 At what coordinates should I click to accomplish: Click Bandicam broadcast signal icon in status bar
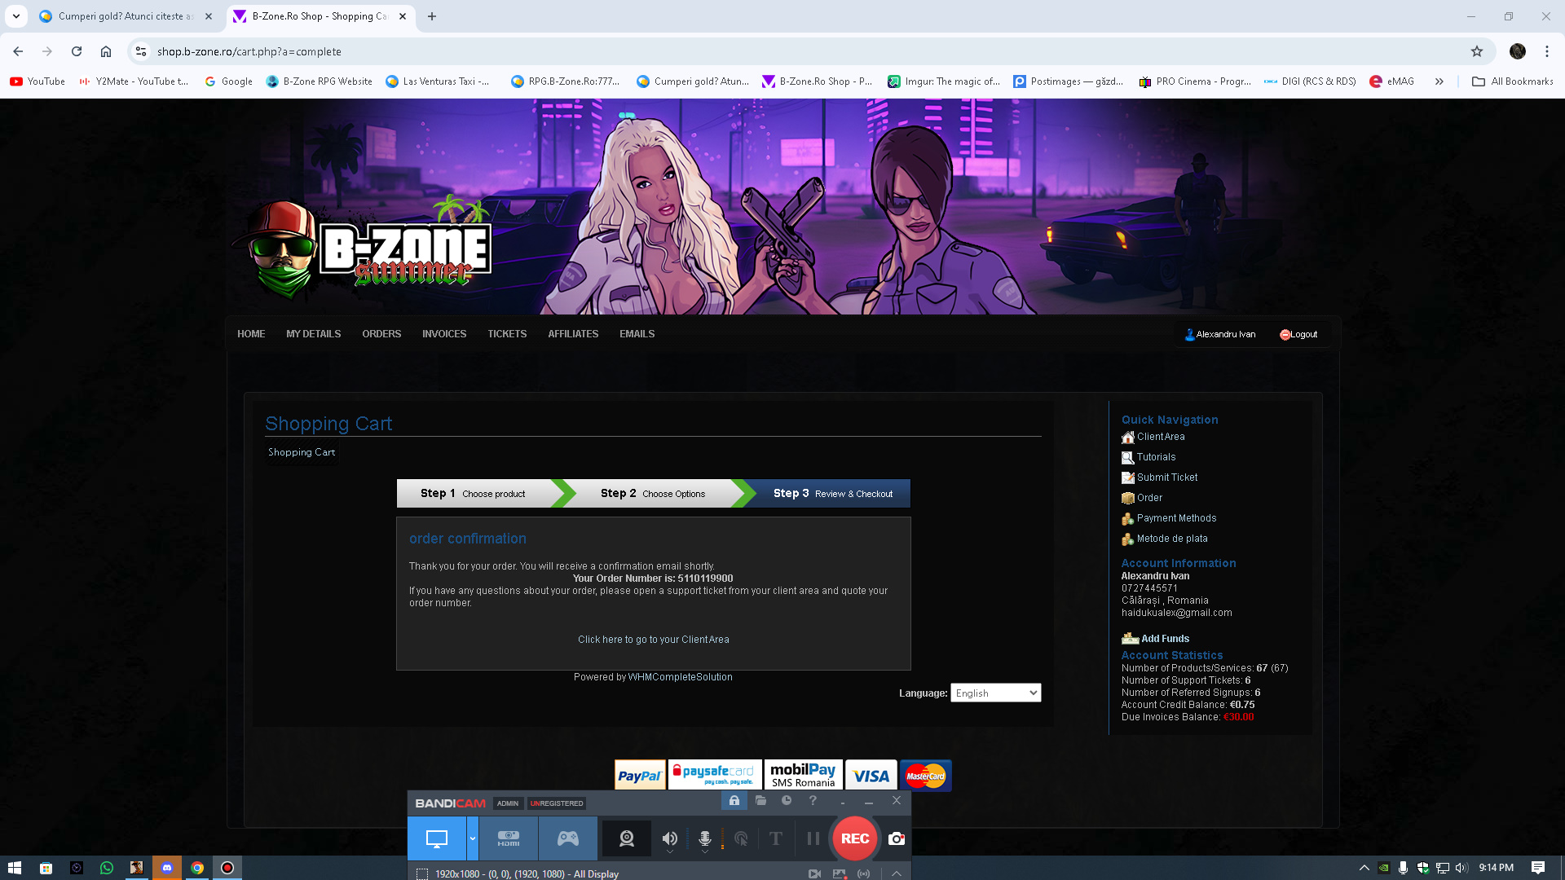864,873
